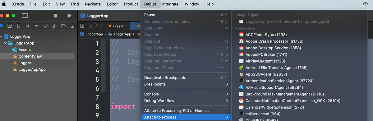Viewport: 373px width, 121px height.
Task: Open the related items grid icon
Action: coord(82,26)
